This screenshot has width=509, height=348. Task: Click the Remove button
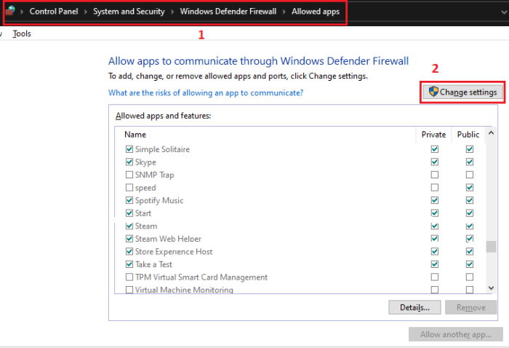coord(470,307)
